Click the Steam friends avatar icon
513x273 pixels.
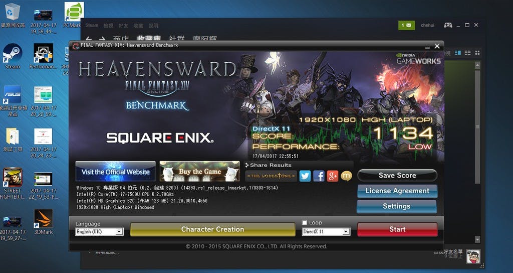[x=473, y=256]
